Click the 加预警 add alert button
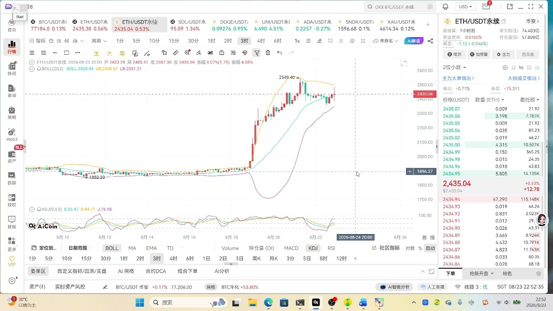Viewport: 553px width, 311px height. [x=479, y=54]
